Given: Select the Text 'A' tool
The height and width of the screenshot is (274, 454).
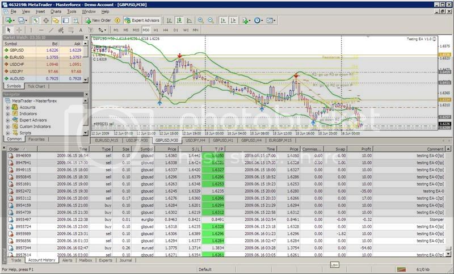Looking at the screenshot, I should [81, 30].
